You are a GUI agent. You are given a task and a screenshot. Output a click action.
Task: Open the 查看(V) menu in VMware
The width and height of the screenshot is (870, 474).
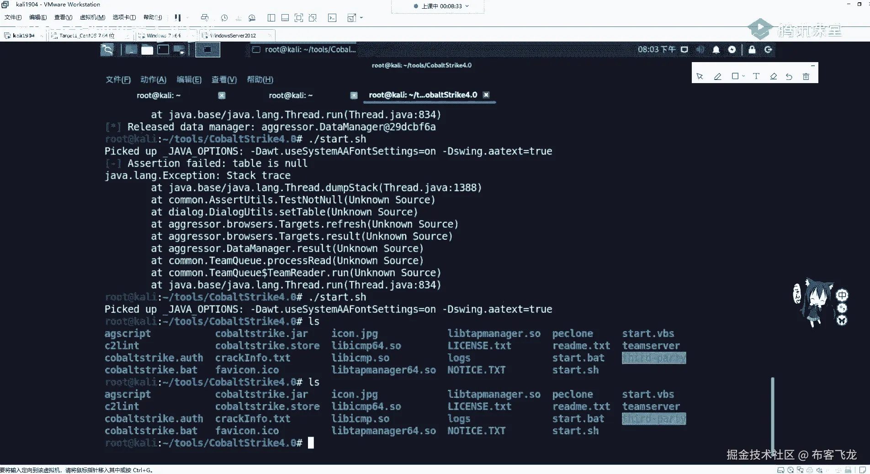pyautogui.click(x=63, y=17)
